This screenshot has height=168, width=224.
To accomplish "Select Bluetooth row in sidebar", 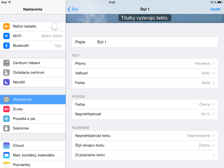I will click(33, 45).
